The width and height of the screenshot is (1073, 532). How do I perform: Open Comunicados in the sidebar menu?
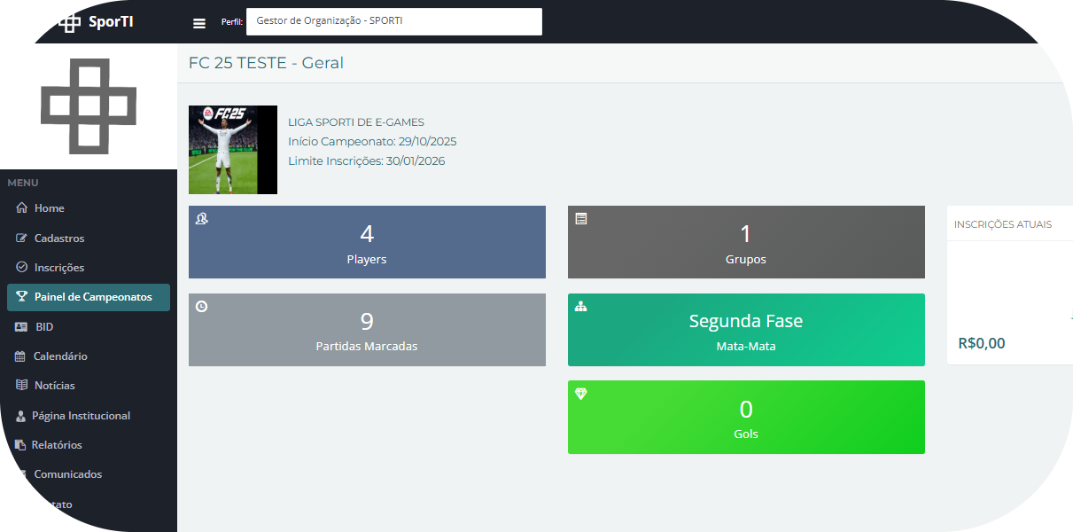tap(67, 474)
